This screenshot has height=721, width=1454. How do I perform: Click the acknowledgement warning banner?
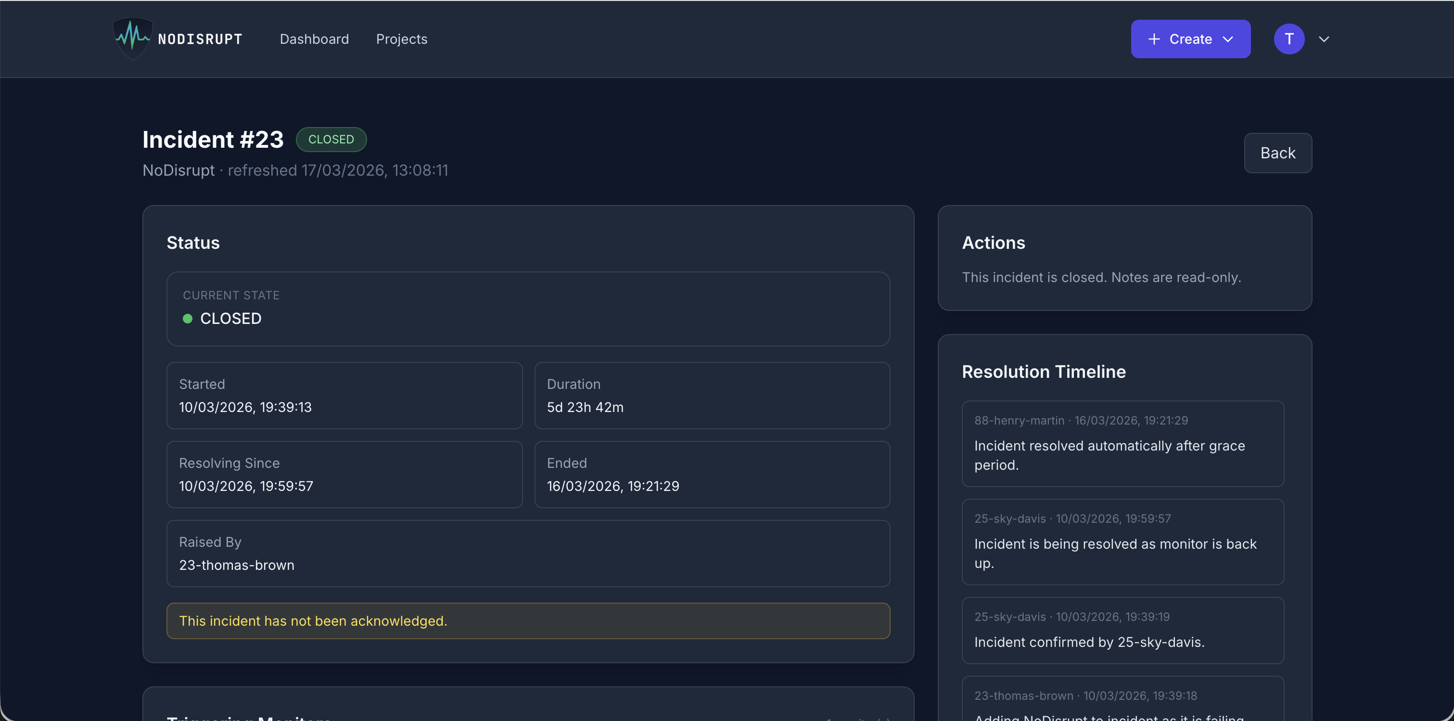[x=528, y=620]
